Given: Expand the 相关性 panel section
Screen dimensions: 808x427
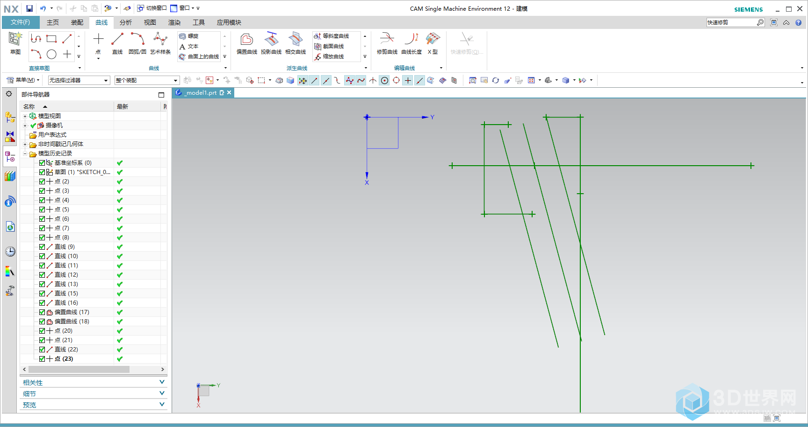Looking at the screenshot, I should [x=94, y=382].
